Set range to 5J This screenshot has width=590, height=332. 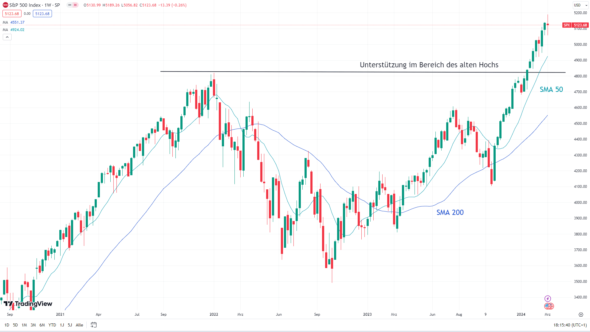pos(70,325)
